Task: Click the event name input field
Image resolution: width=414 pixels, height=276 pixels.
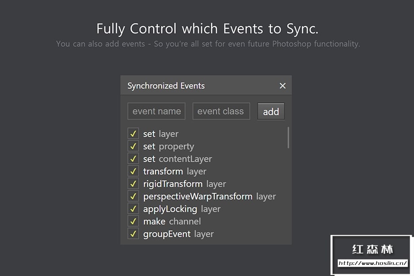Action: tap(156, 111)
